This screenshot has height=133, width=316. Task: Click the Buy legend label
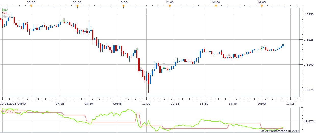(x=5, y=10)
